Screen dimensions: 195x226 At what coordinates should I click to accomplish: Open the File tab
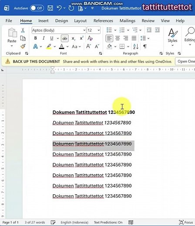[9, 21]
